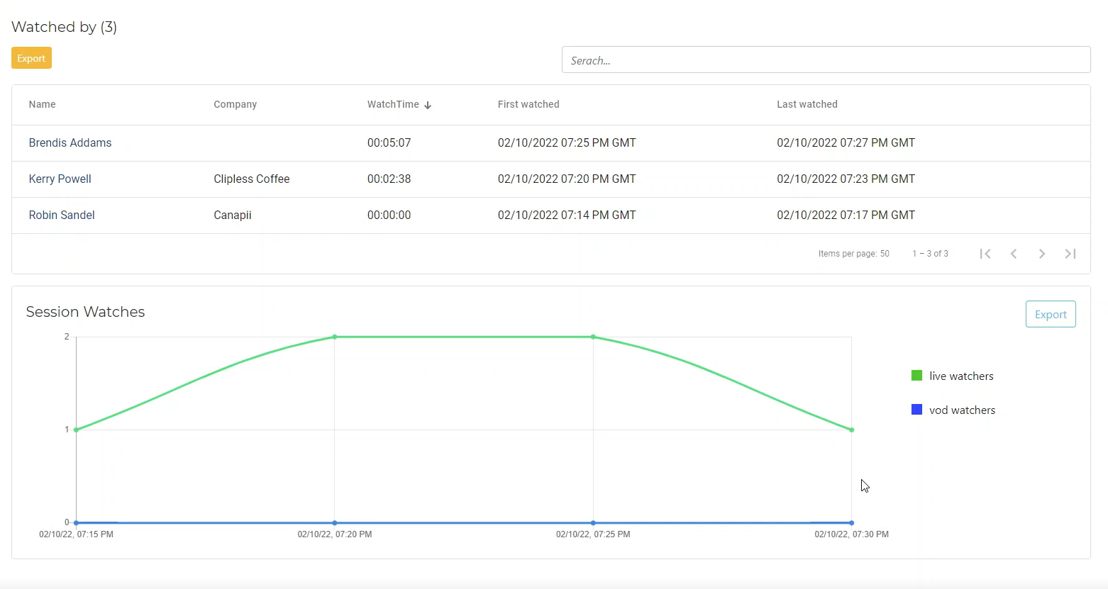The height and width of the screenshot is (589, 1108).
Task: Click green data point at 07:20 PM
Action: tap(335, 337)
